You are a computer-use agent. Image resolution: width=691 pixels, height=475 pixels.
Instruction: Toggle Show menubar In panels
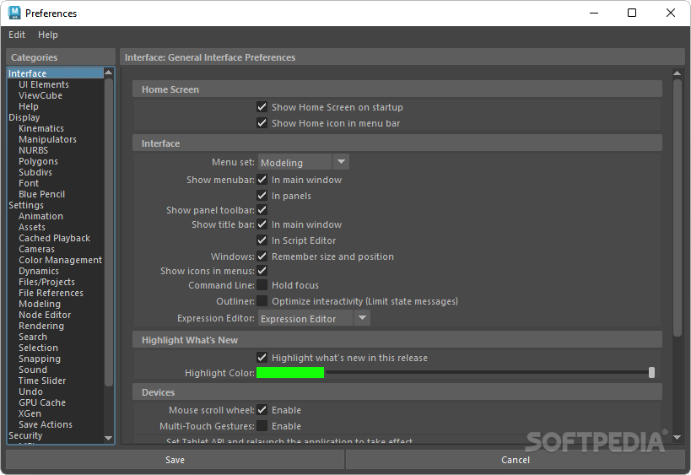(x=262, y=195)
